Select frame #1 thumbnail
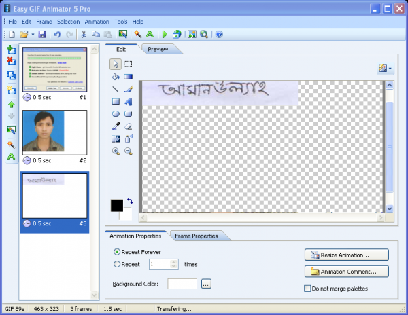 click(x=54, y=70)
